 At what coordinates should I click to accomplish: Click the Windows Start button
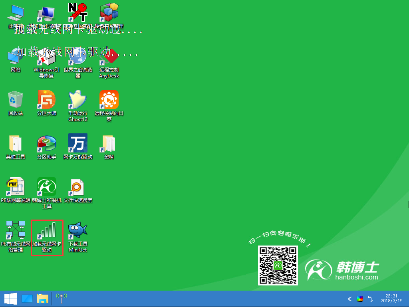click(x=10, y=299)
